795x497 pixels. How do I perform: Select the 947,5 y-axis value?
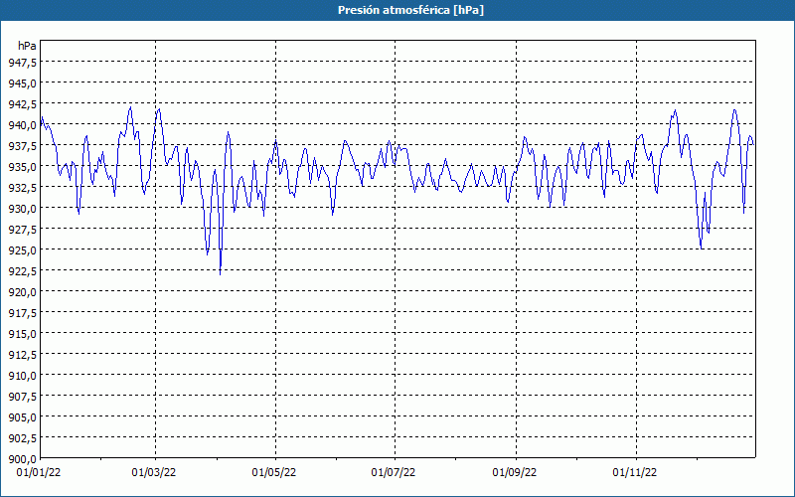coord(22,63)
